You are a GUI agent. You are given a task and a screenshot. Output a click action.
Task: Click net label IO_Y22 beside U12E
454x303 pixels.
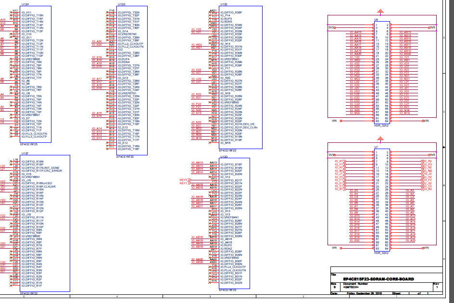[x=196, y=29]
